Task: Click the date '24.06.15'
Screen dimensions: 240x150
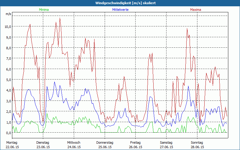Action: tap(74, 147)
